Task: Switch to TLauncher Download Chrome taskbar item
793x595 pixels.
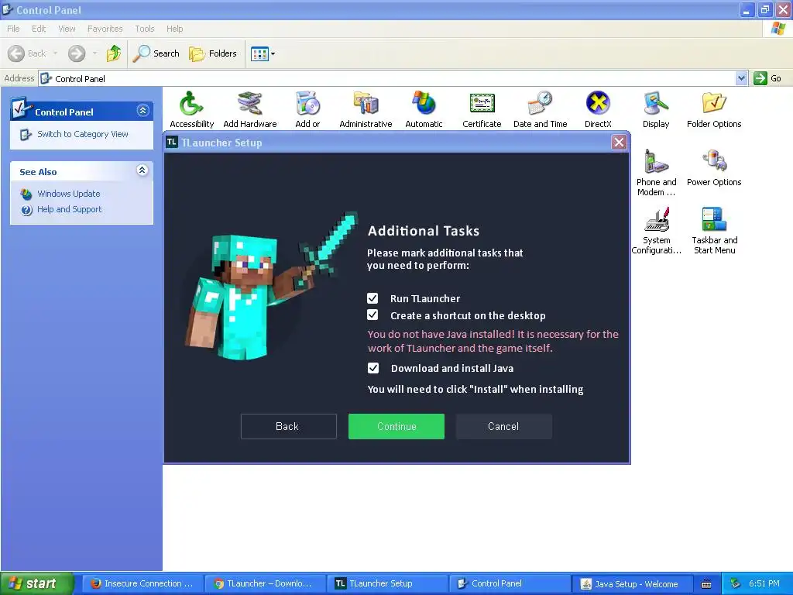Action: [x=264, y=583]
